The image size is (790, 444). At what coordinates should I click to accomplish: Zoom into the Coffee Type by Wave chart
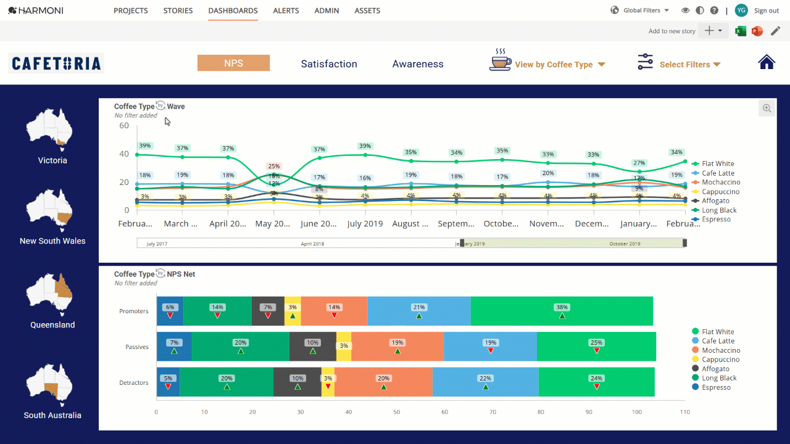click(x=767, y=109)
